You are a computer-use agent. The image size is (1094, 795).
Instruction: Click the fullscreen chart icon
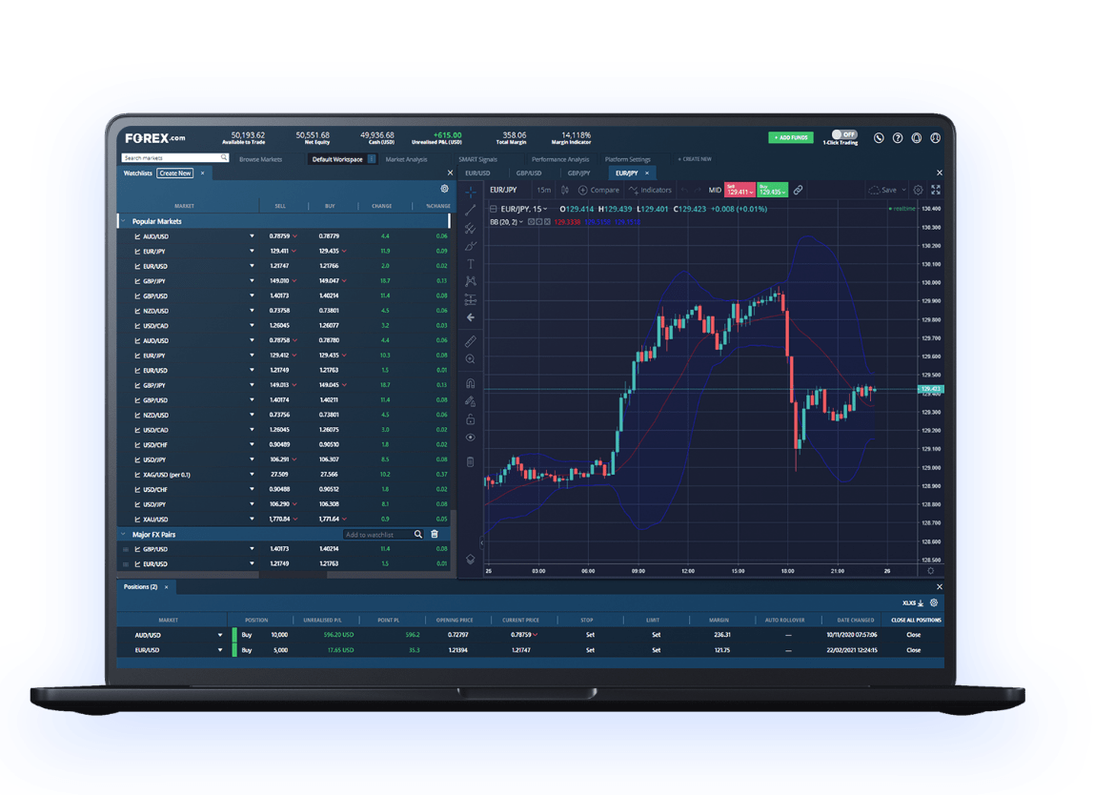936,190
